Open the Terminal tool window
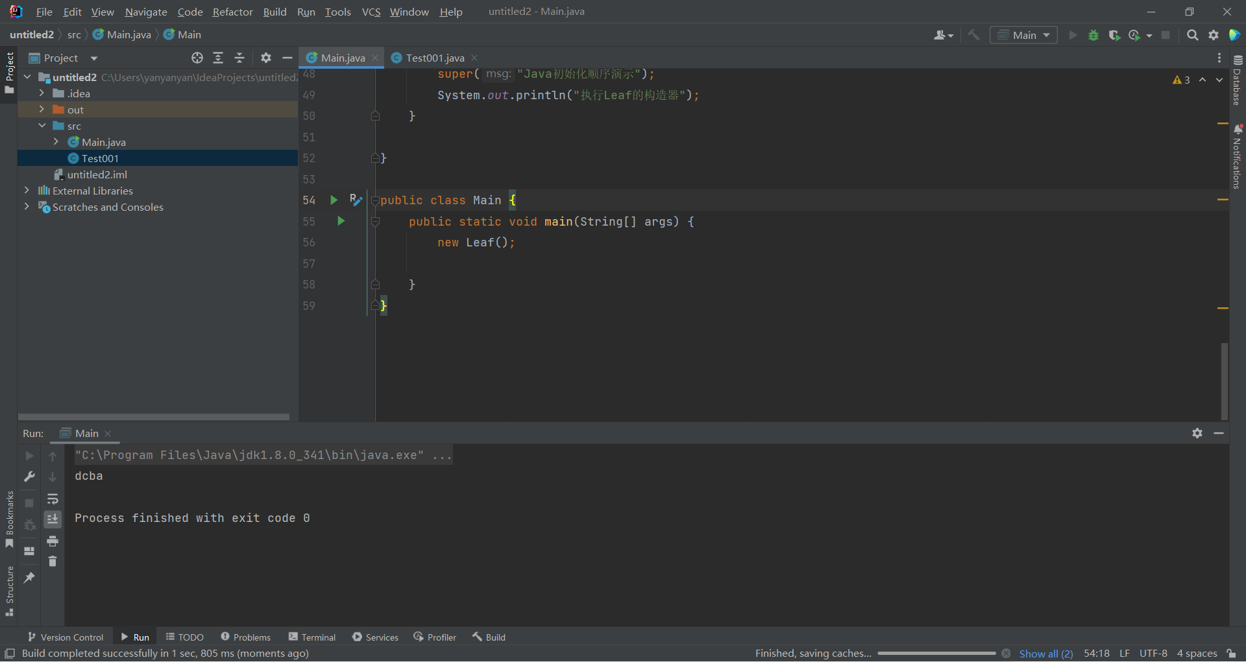 pyautogui.click(x=312, y=637)
